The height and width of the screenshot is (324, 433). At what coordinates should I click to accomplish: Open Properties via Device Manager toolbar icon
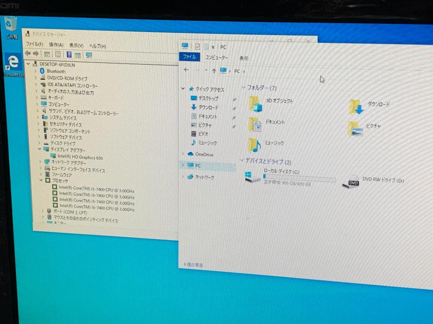47,54
